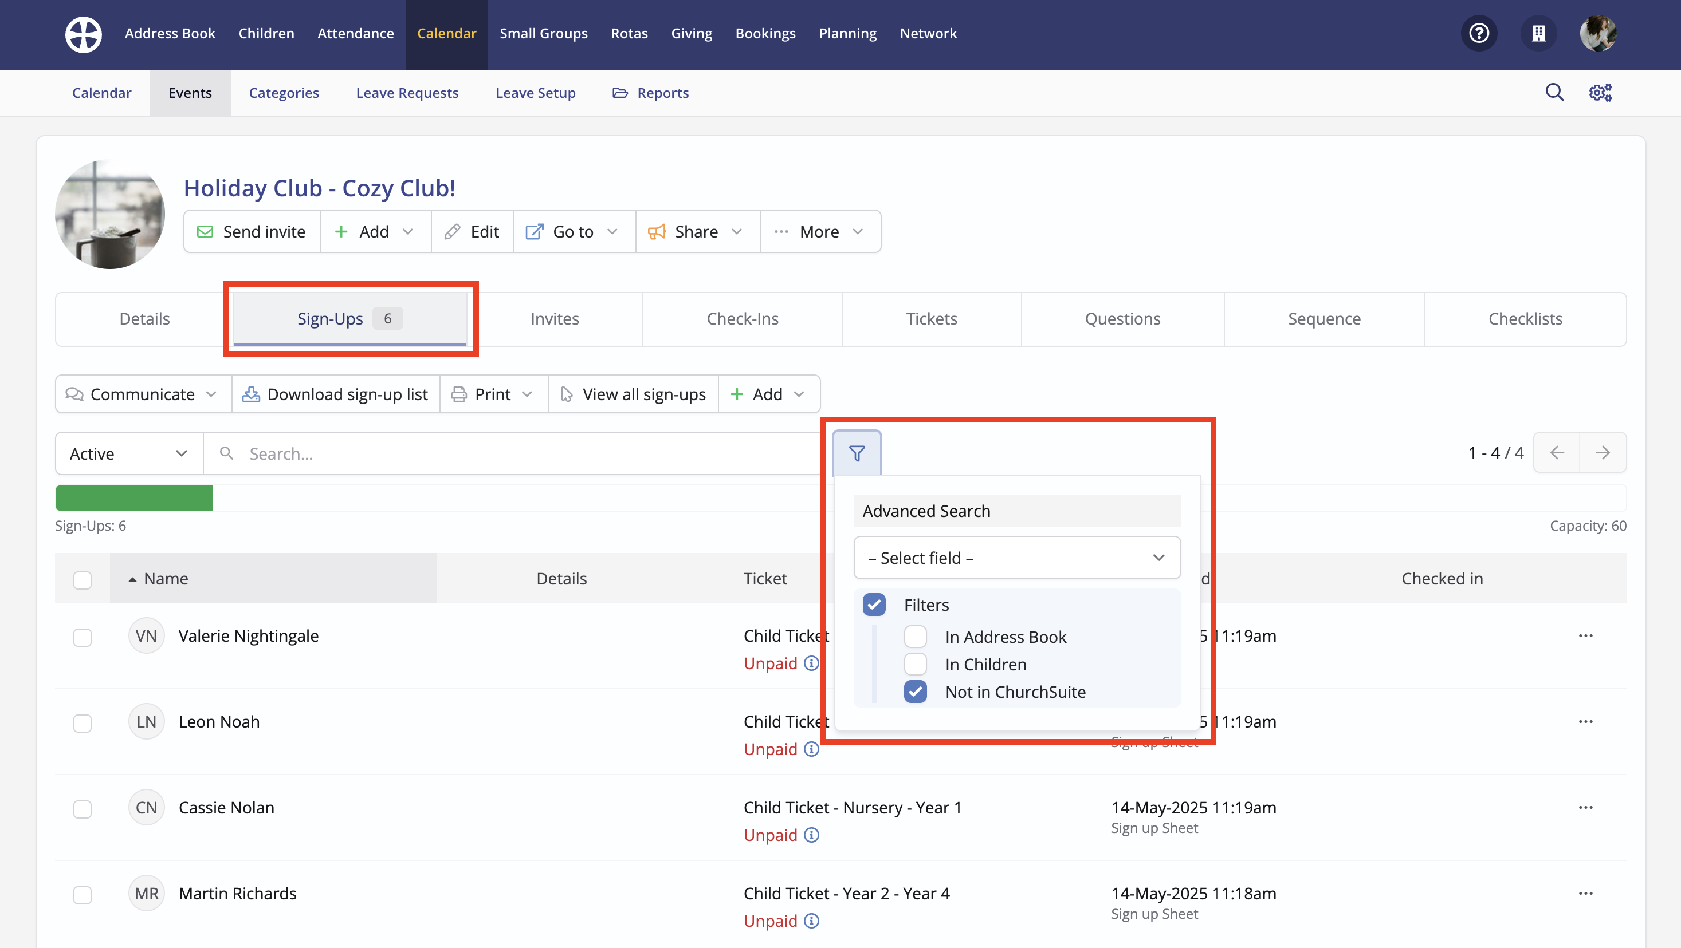The image size is (1681, 948).
Task: Click the Download sign-up list button
Action: [335, 394]
